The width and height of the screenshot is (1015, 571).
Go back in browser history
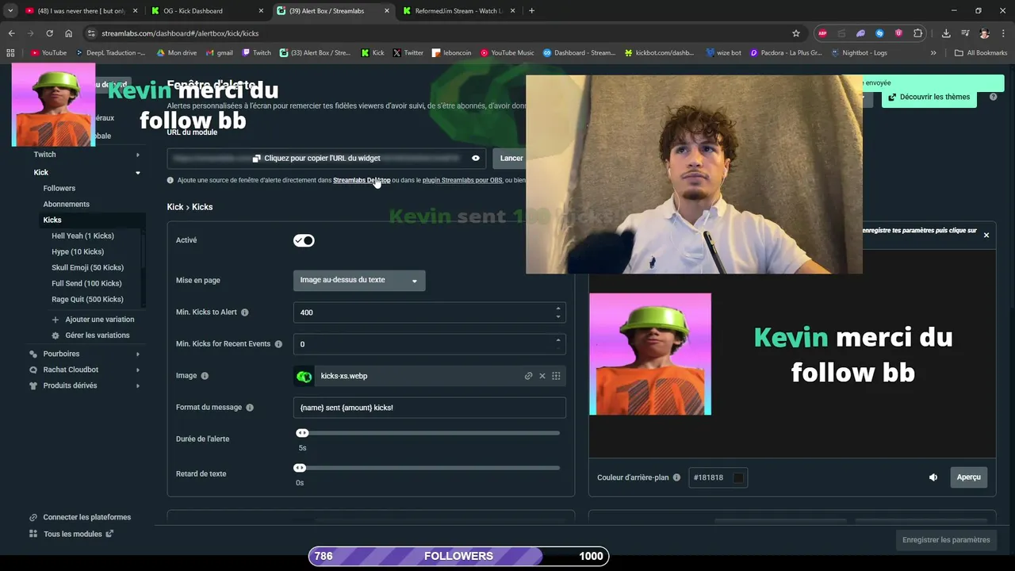point(11,33)
